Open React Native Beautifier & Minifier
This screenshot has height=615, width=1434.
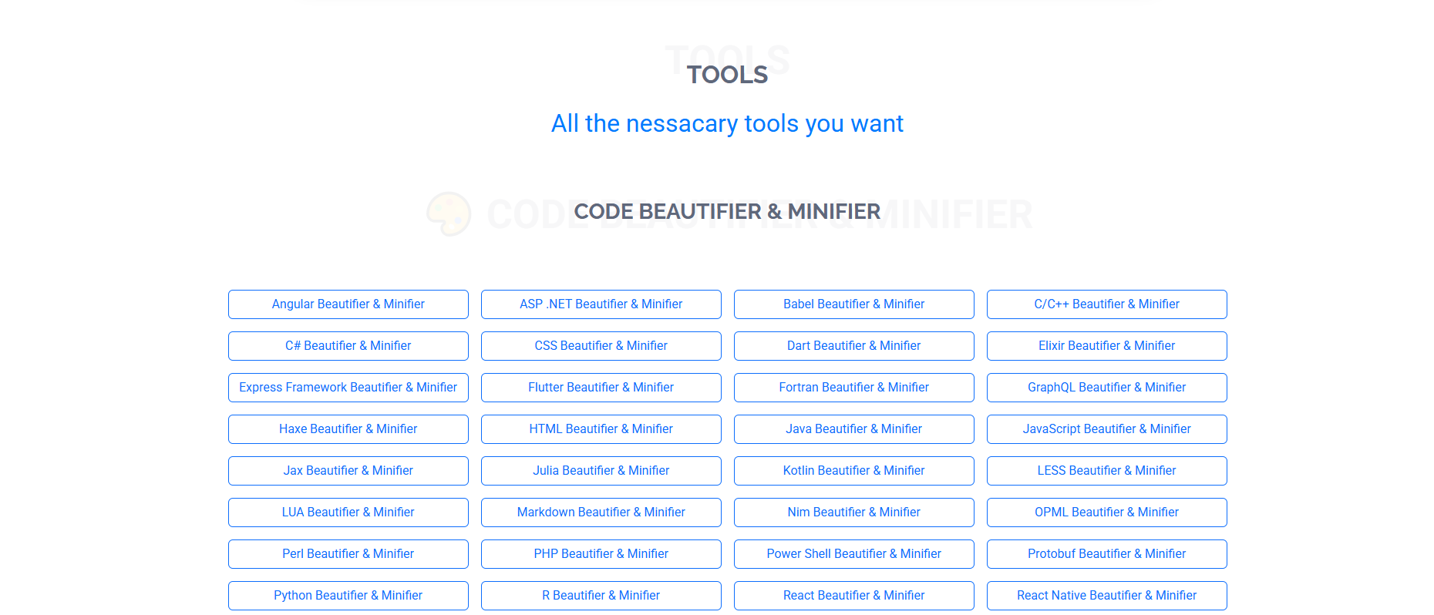pos(1107,596)
